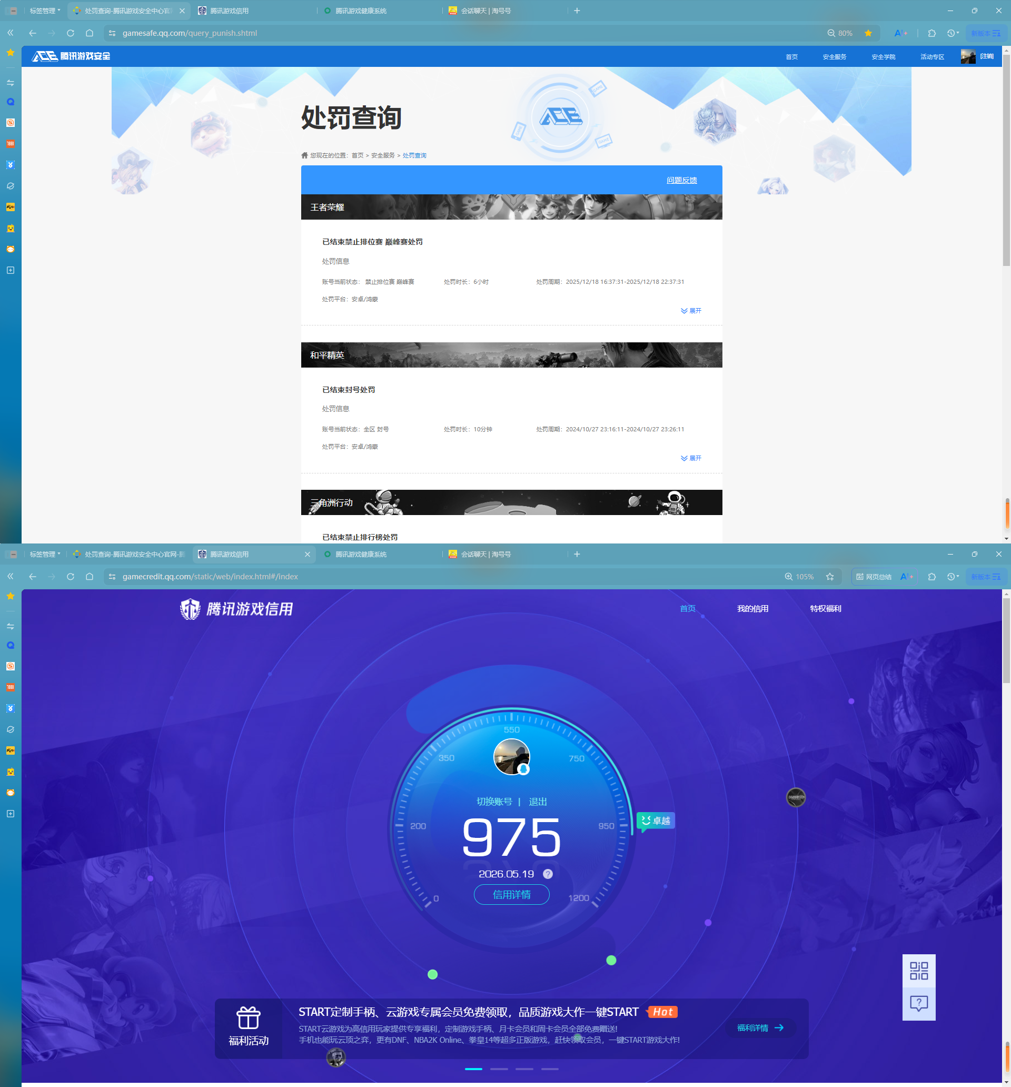1011x1087 pixels.
Task: Click 首页 breadcrumb link
Action: [x=357, y=155]
